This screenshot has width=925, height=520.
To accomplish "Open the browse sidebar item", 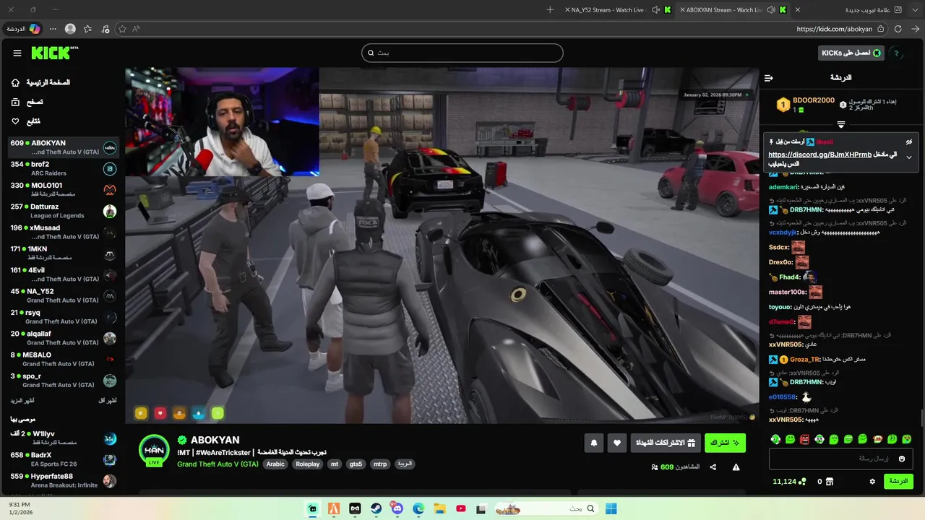I will [27, 102].
